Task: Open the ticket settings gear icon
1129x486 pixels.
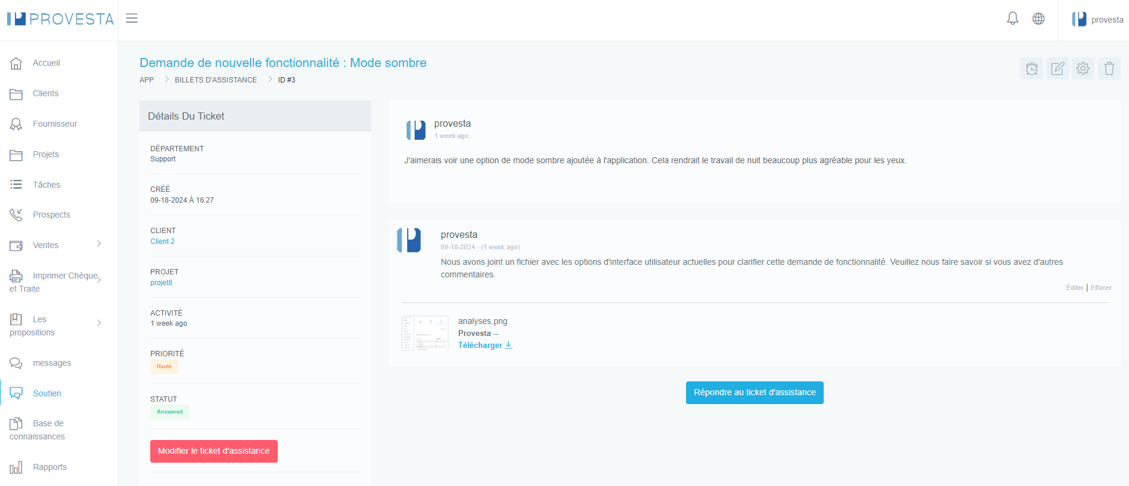Action: pos(1083,69)
